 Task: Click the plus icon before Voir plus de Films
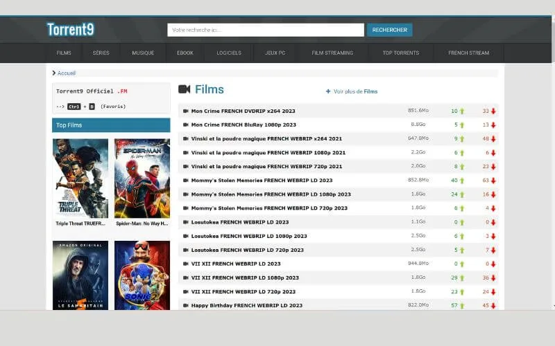328,91
